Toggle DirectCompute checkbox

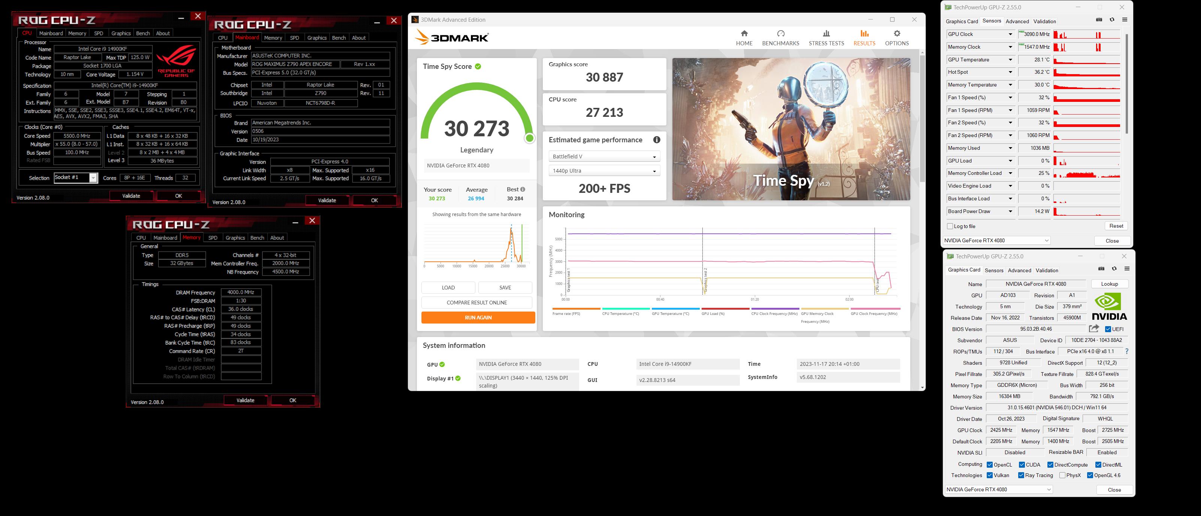tap(1050, 465)
